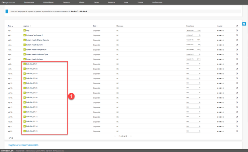The height and width of the screenshot is (152, 248).
Task: Click the move handle of row 8
Action: (x=9, y=64)
